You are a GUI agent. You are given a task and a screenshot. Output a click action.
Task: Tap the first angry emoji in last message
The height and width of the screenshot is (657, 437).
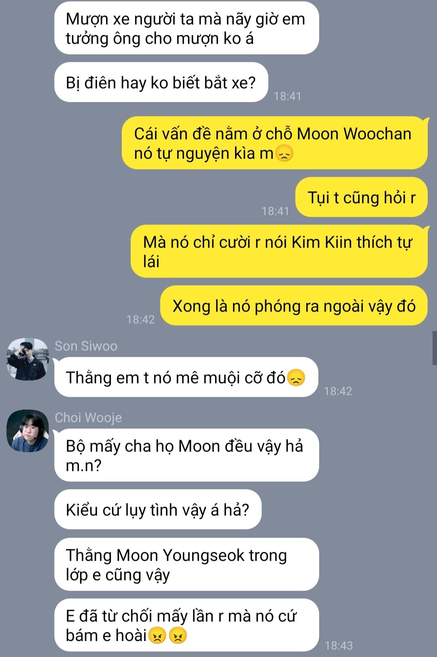[157, 635]
